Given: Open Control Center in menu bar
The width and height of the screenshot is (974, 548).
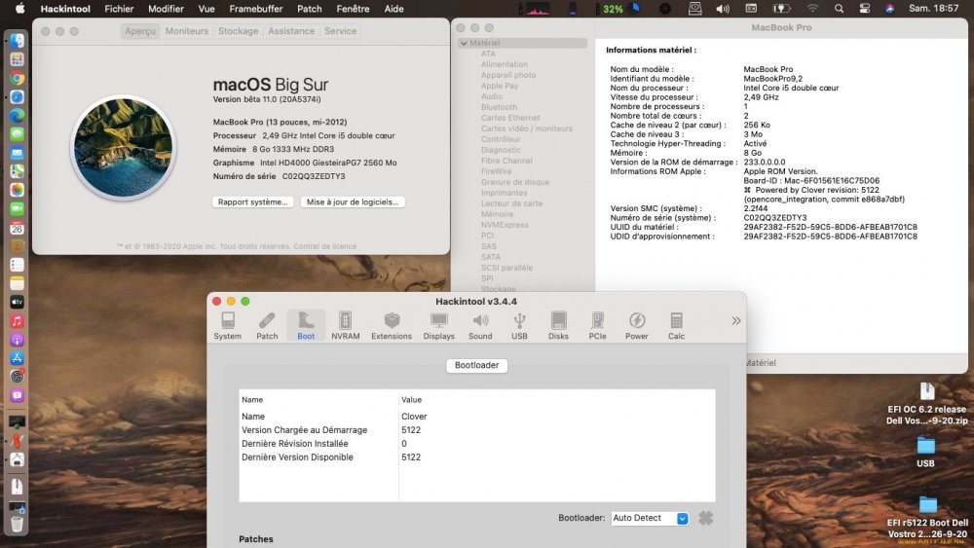Looking at the screenshot, I should pyautogui.click(x=864, y=9).
